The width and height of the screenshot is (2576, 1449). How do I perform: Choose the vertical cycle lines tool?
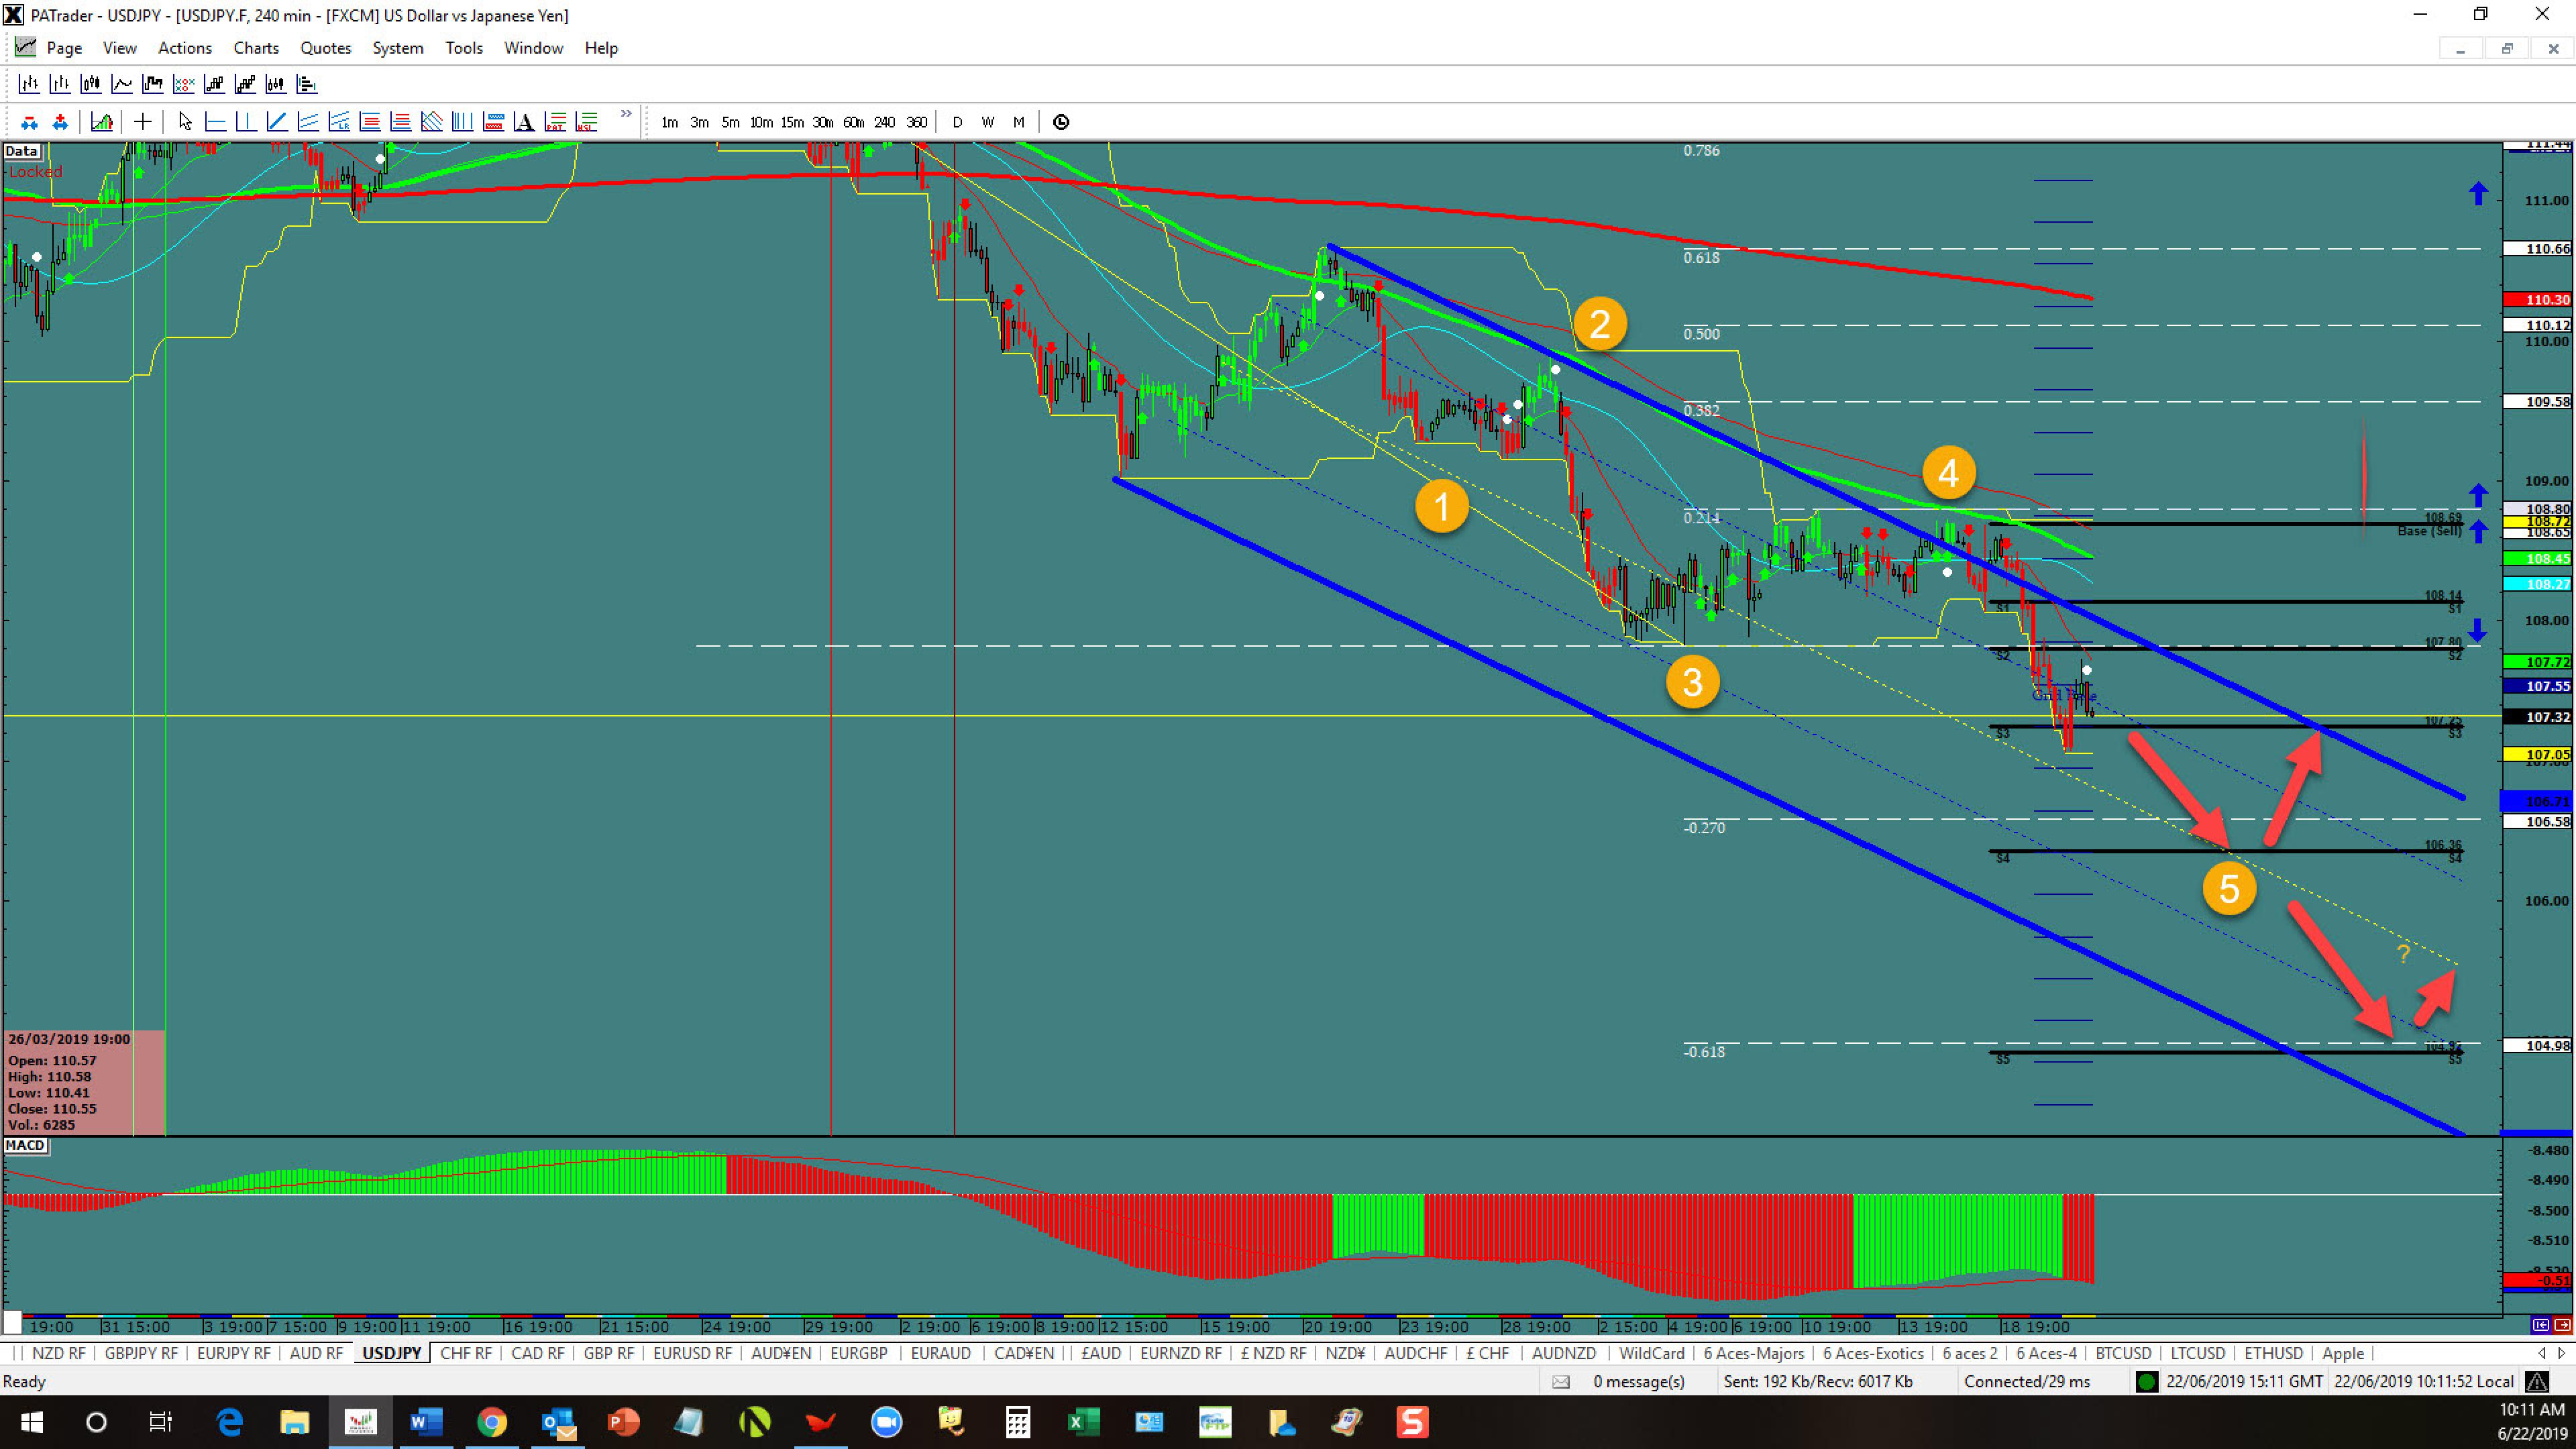[462, 122]
